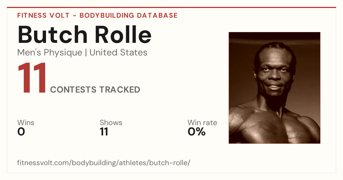Select the 11 value under Shows
Viewport: 343px width, 180px height.
click(x=104, y=132)
